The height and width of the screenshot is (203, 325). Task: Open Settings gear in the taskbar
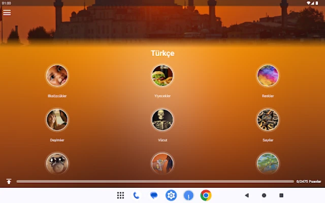(x=171, y=195)
